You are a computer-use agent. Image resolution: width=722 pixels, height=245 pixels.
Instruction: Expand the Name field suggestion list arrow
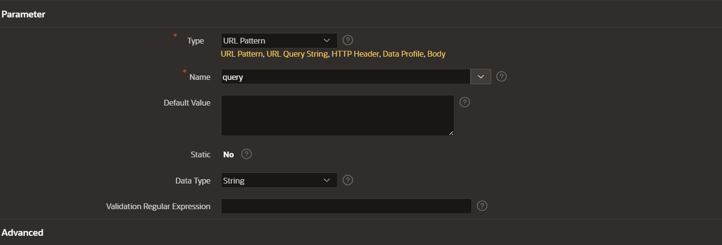(481, 77)
